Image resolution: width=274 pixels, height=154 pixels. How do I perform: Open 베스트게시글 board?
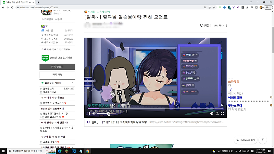[x=49, y=92]
